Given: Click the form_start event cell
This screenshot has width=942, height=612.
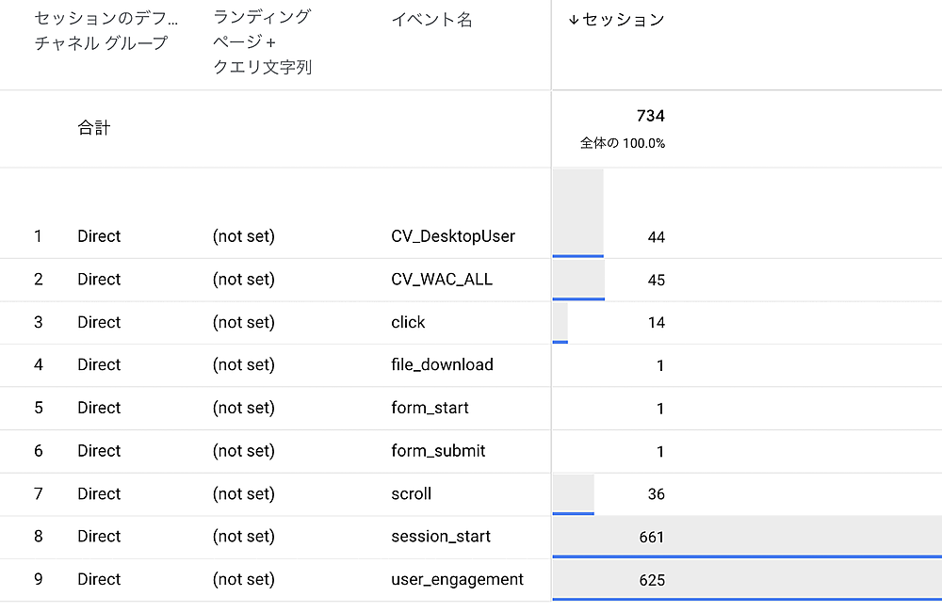Looking at the screenshot, I should [430, 408].
